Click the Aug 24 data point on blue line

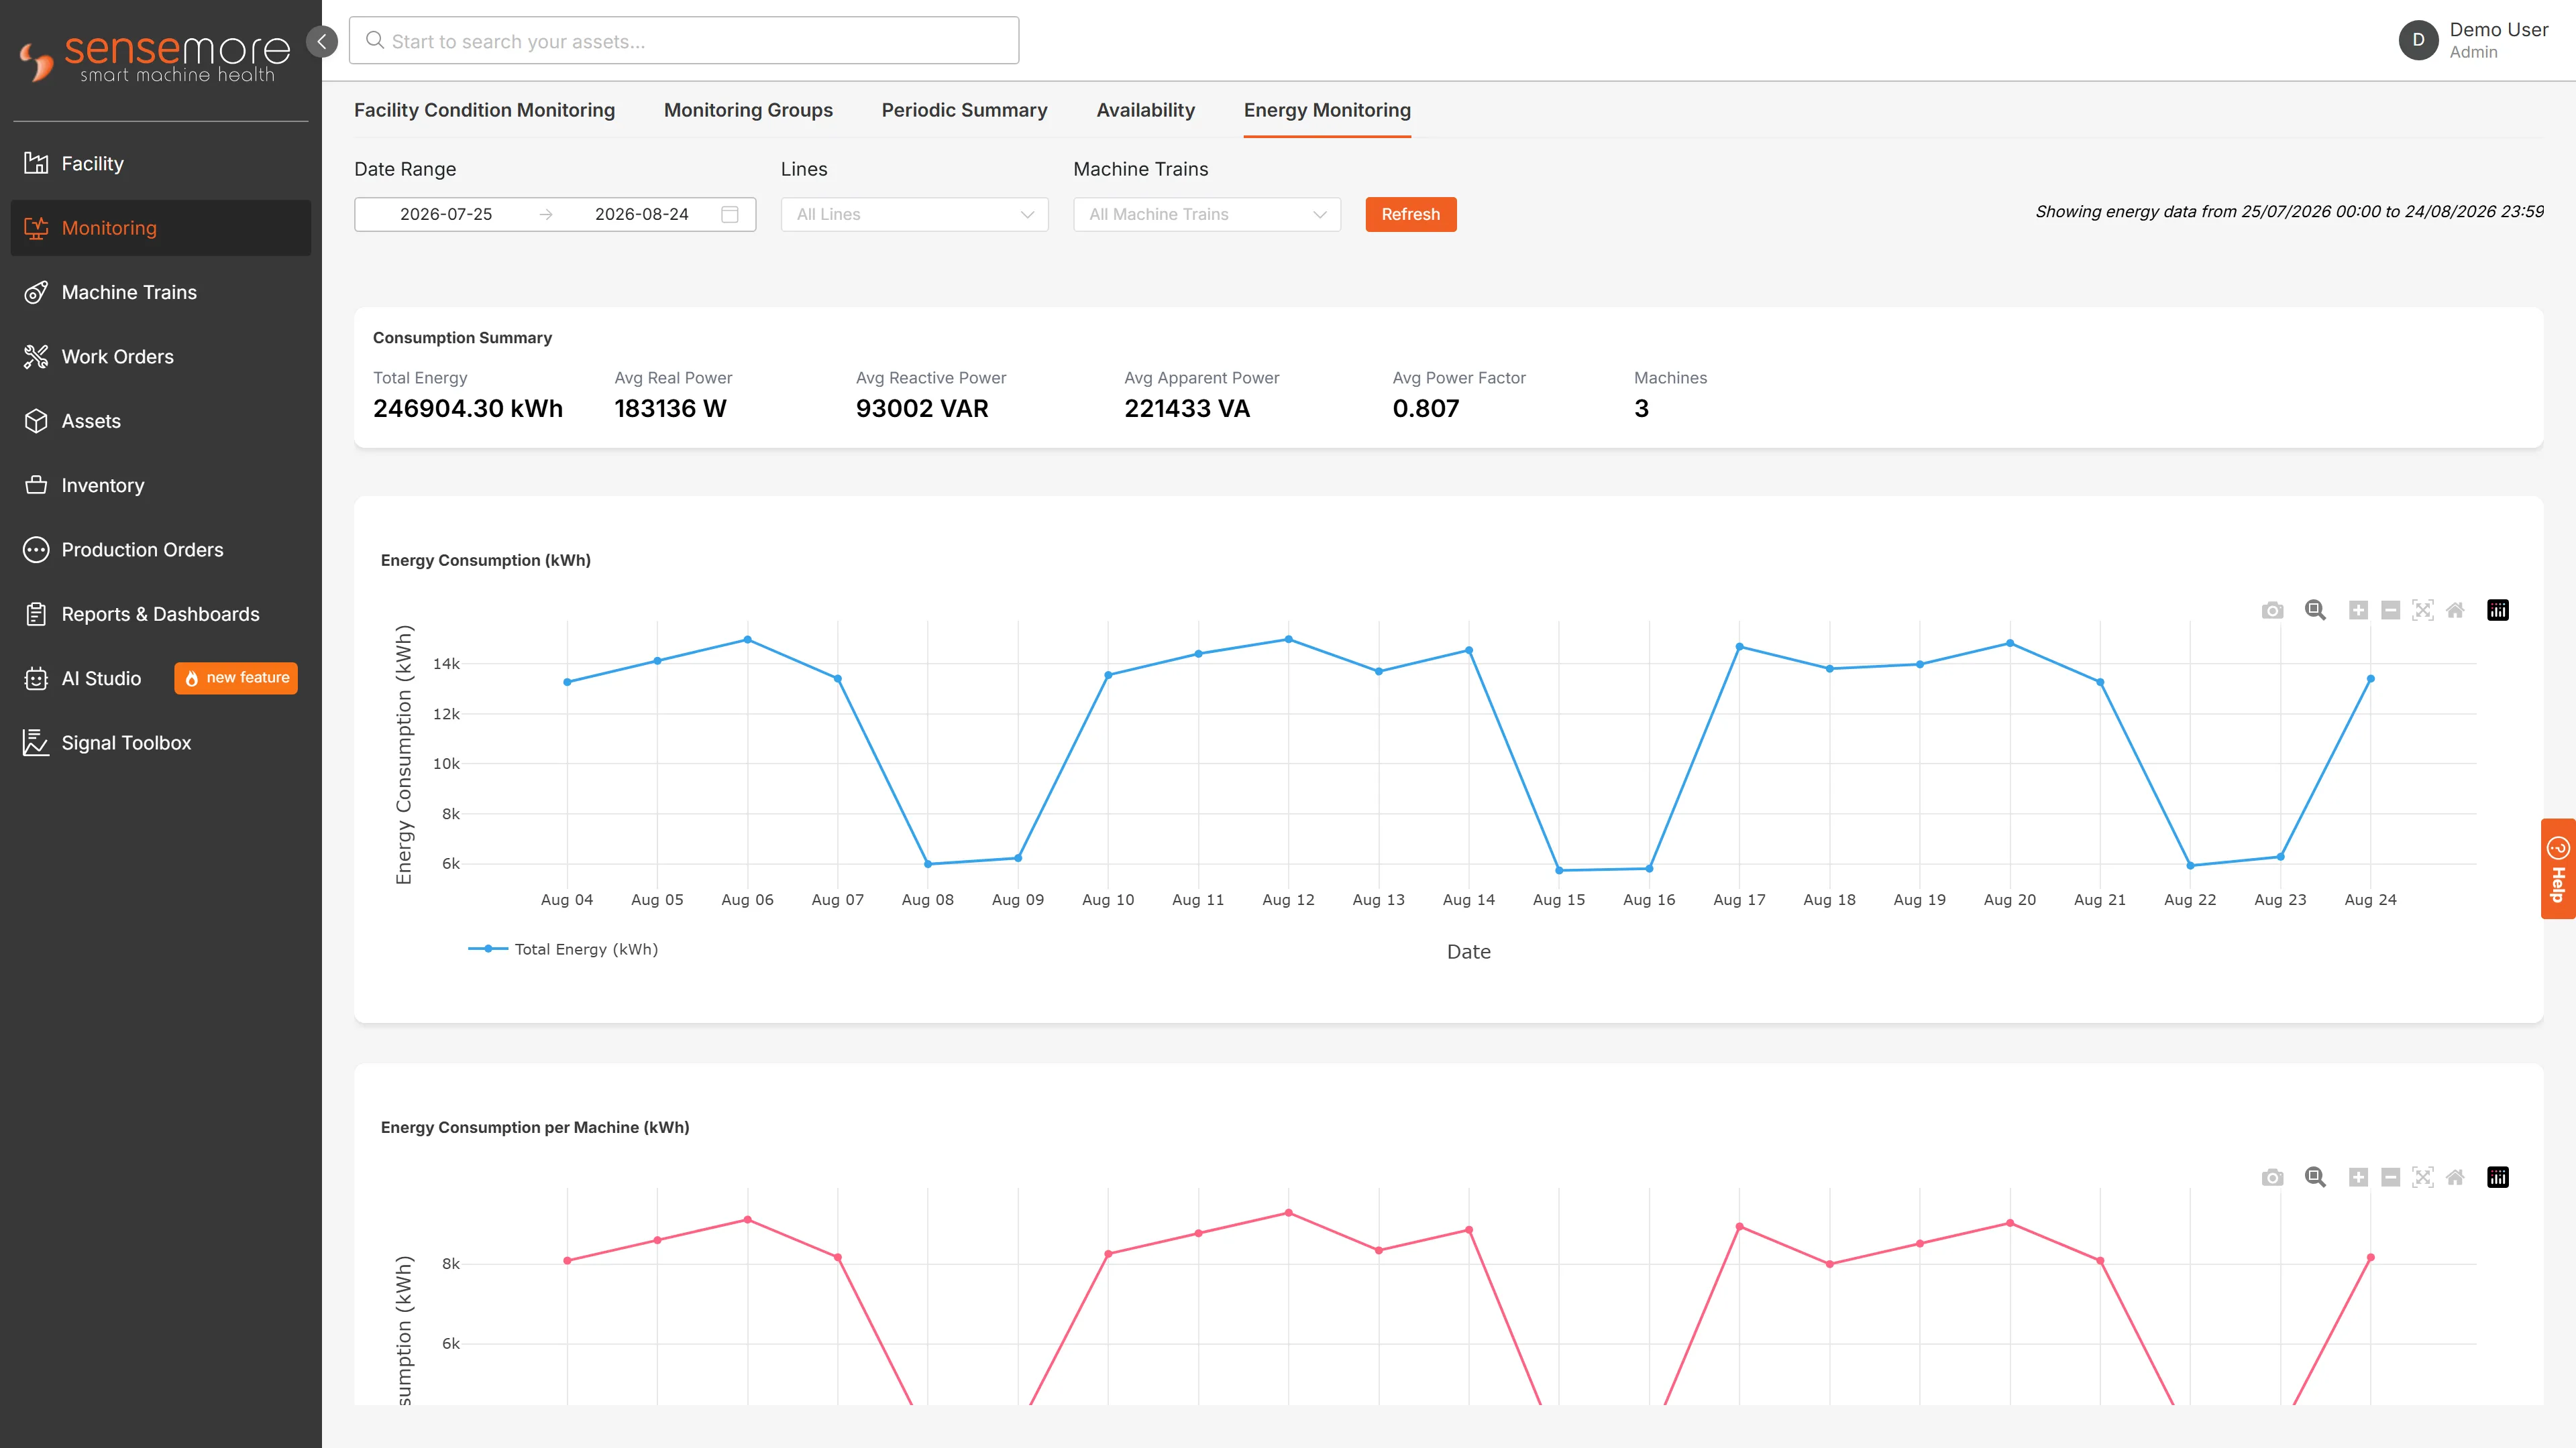2370,678
